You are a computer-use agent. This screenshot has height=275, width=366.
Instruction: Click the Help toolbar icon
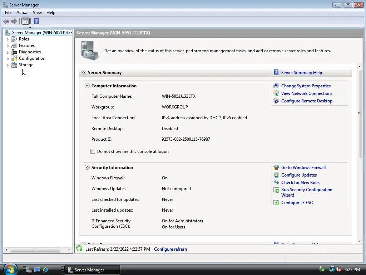pos(36,21)
